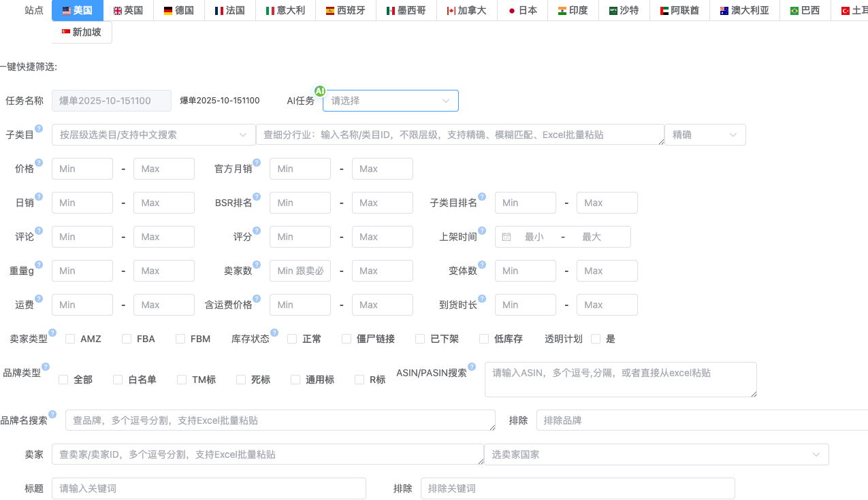Click the help icon next to 价格

click(39, 163)
